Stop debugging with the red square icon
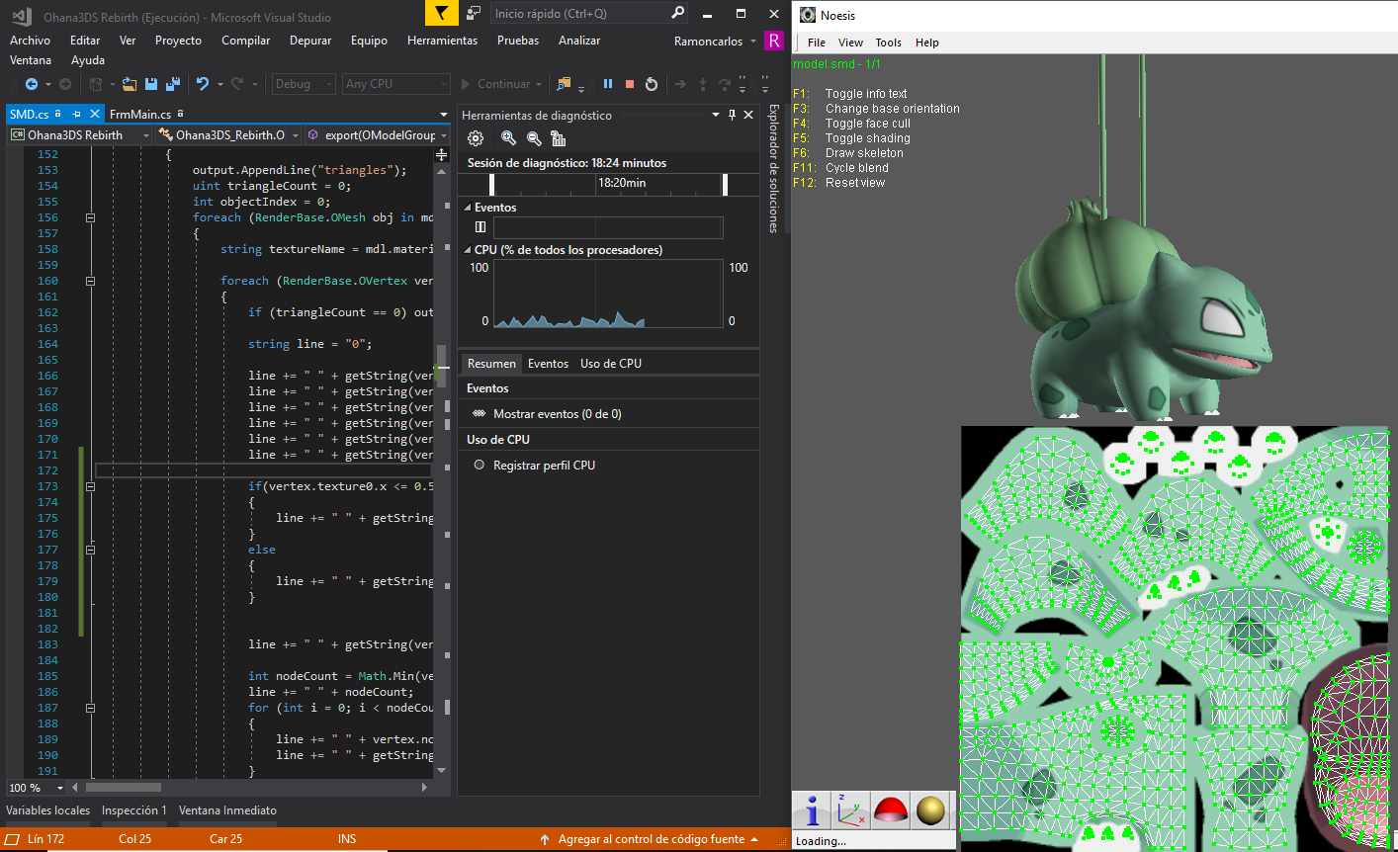This screenshot has width=1398, height=852. 630,84
